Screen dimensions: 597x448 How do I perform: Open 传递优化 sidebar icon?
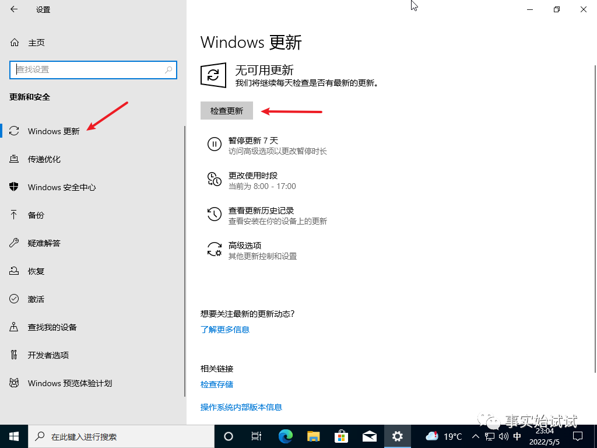14,159
